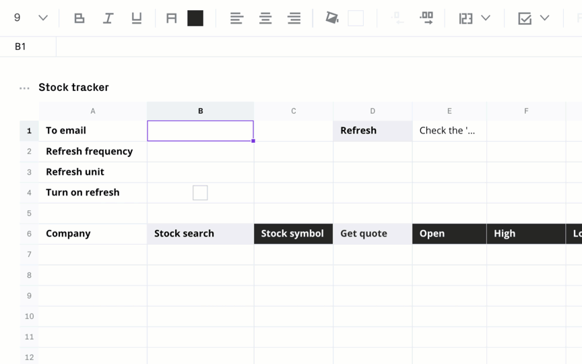
Task: Click decrease decimal places icon
Action: pos(397,18)
